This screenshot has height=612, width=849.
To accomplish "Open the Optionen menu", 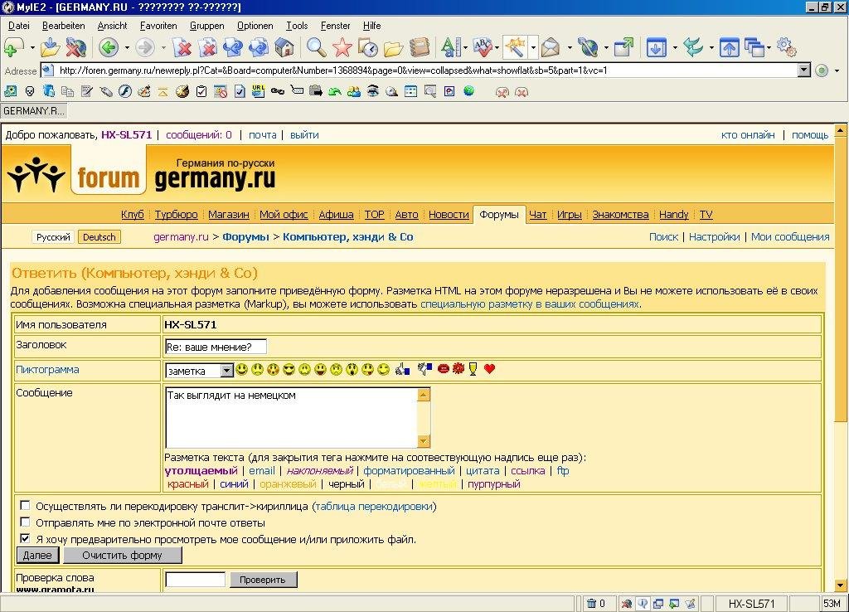I will point(255,26).
